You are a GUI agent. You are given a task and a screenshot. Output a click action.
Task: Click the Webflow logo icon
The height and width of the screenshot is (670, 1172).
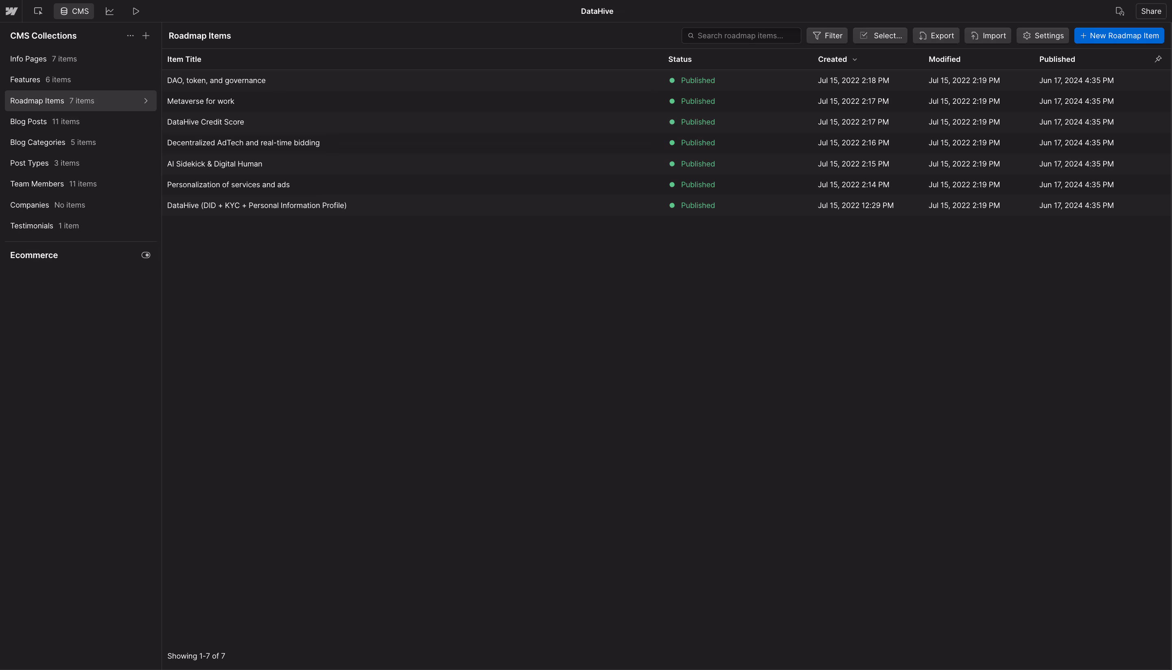(x=11, y=11)
